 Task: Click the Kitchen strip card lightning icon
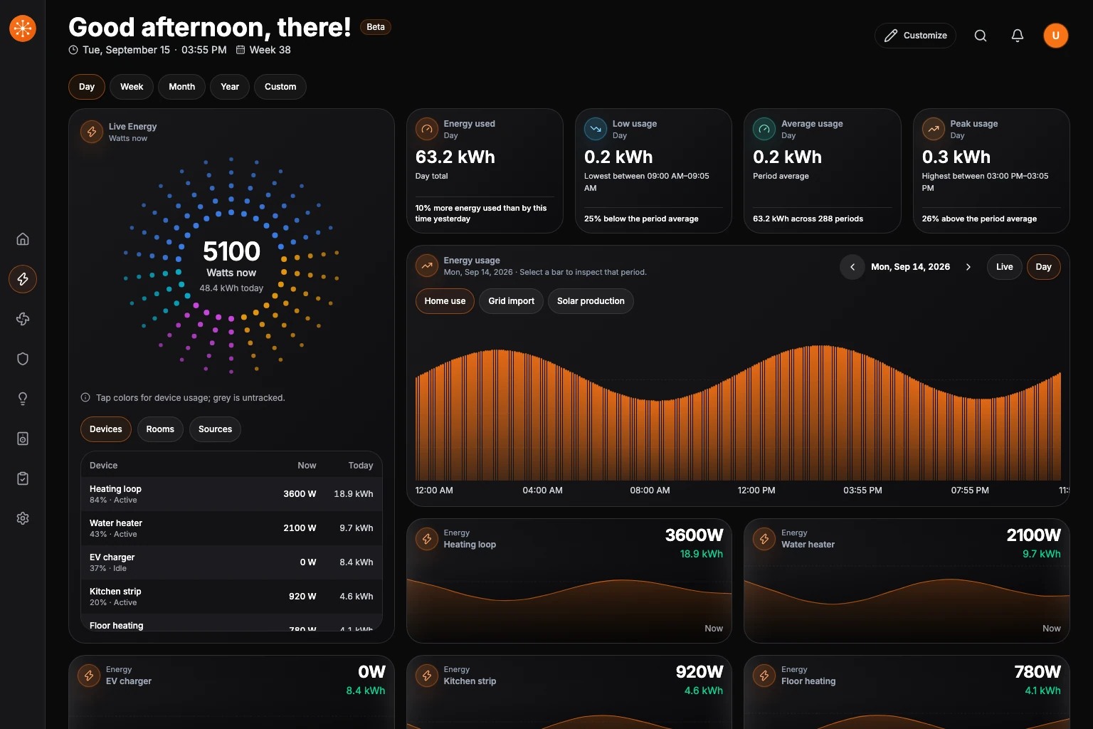pos(427,676)
